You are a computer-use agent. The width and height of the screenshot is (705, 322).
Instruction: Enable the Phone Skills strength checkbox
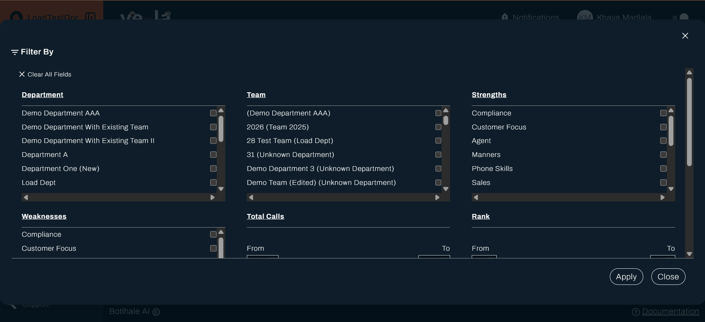663,169
